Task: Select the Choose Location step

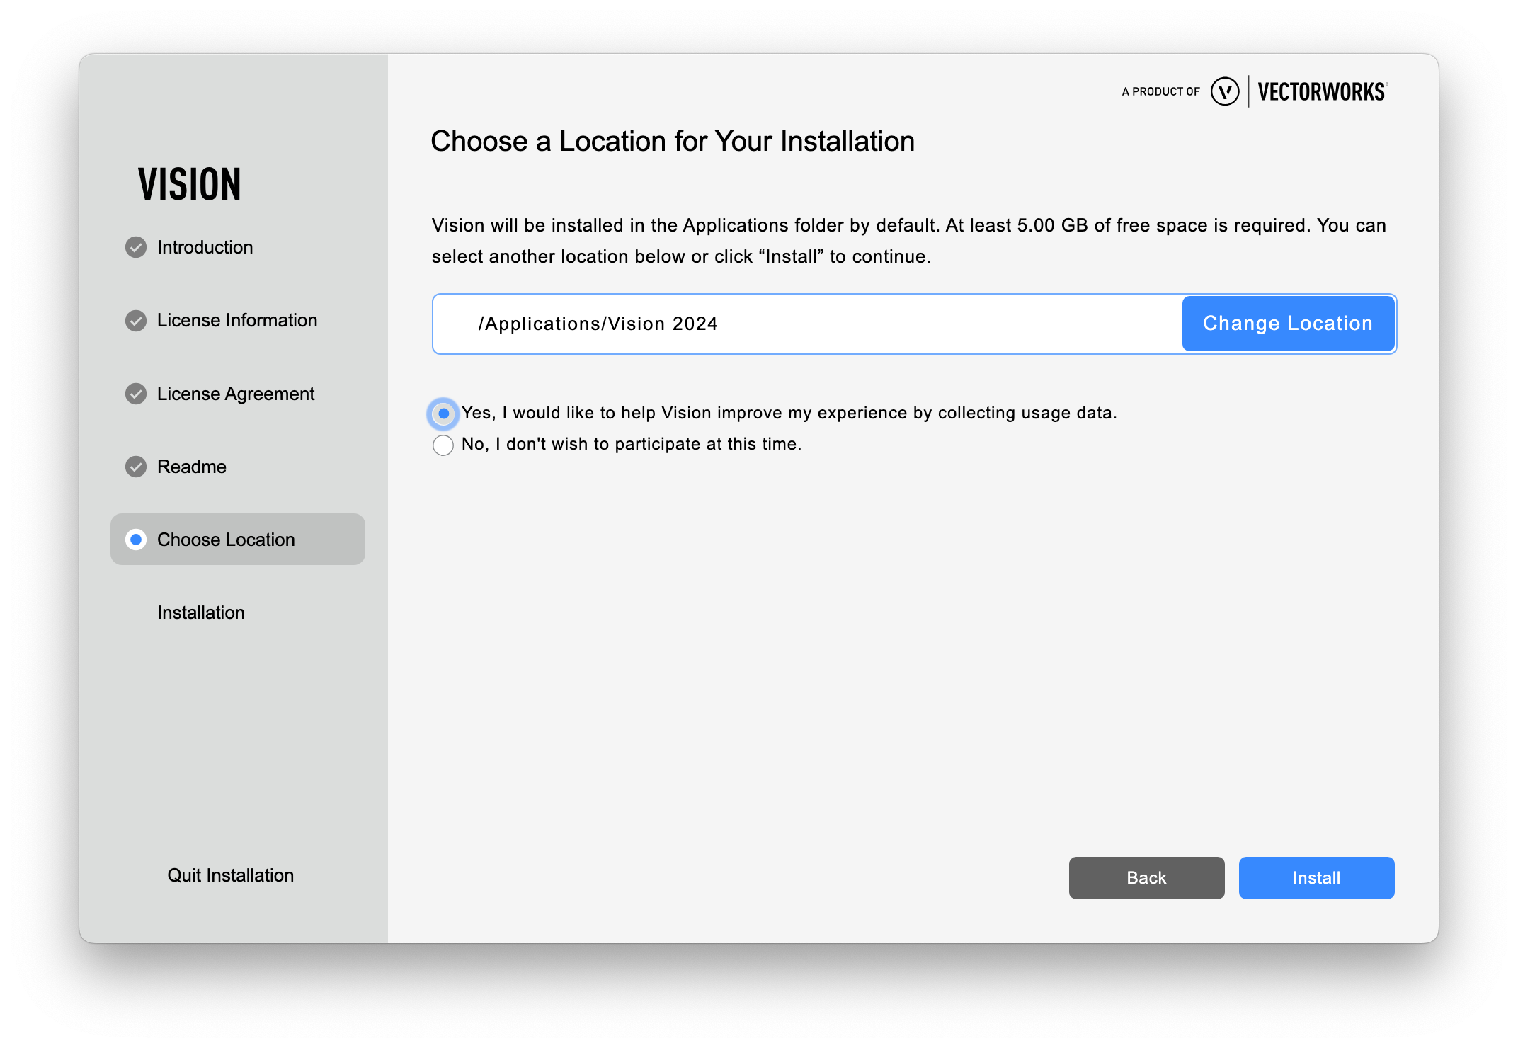Action: point(238,540)
